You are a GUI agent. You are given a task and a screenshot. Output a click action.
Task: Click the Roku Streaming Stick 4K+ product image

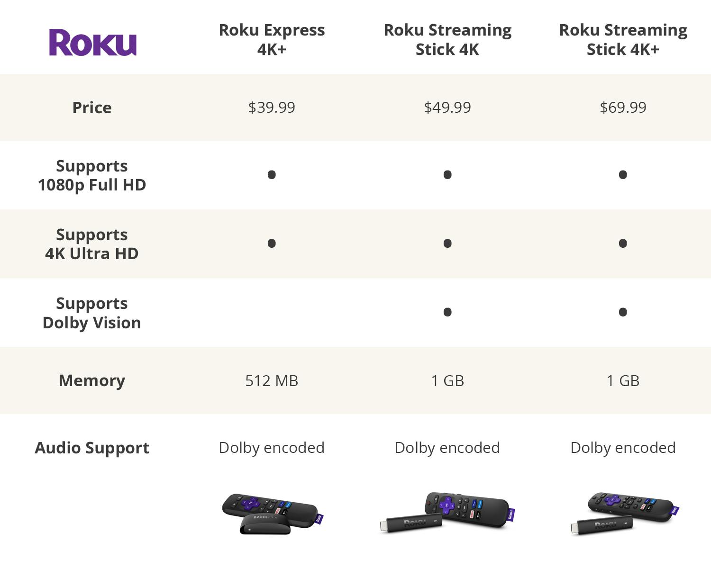624,514
